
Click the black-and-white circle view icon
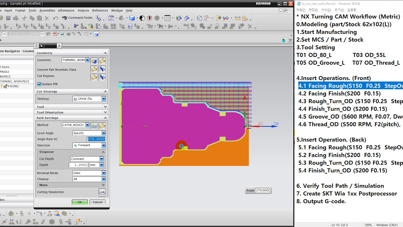142,18
